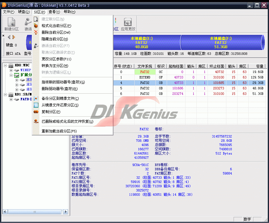Open the 硬盘(D) menu
Image resolution: width=269 pixels, height=223 pixels.
(24, 12)
